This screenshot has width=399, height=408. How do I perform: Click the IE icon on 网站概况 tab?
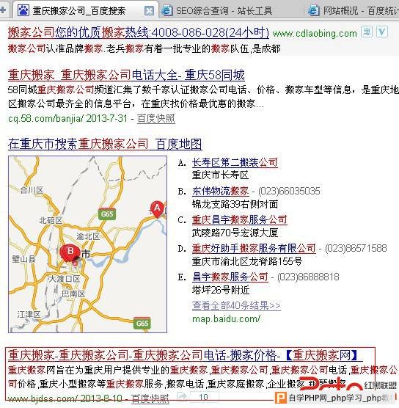coord(313,10)
